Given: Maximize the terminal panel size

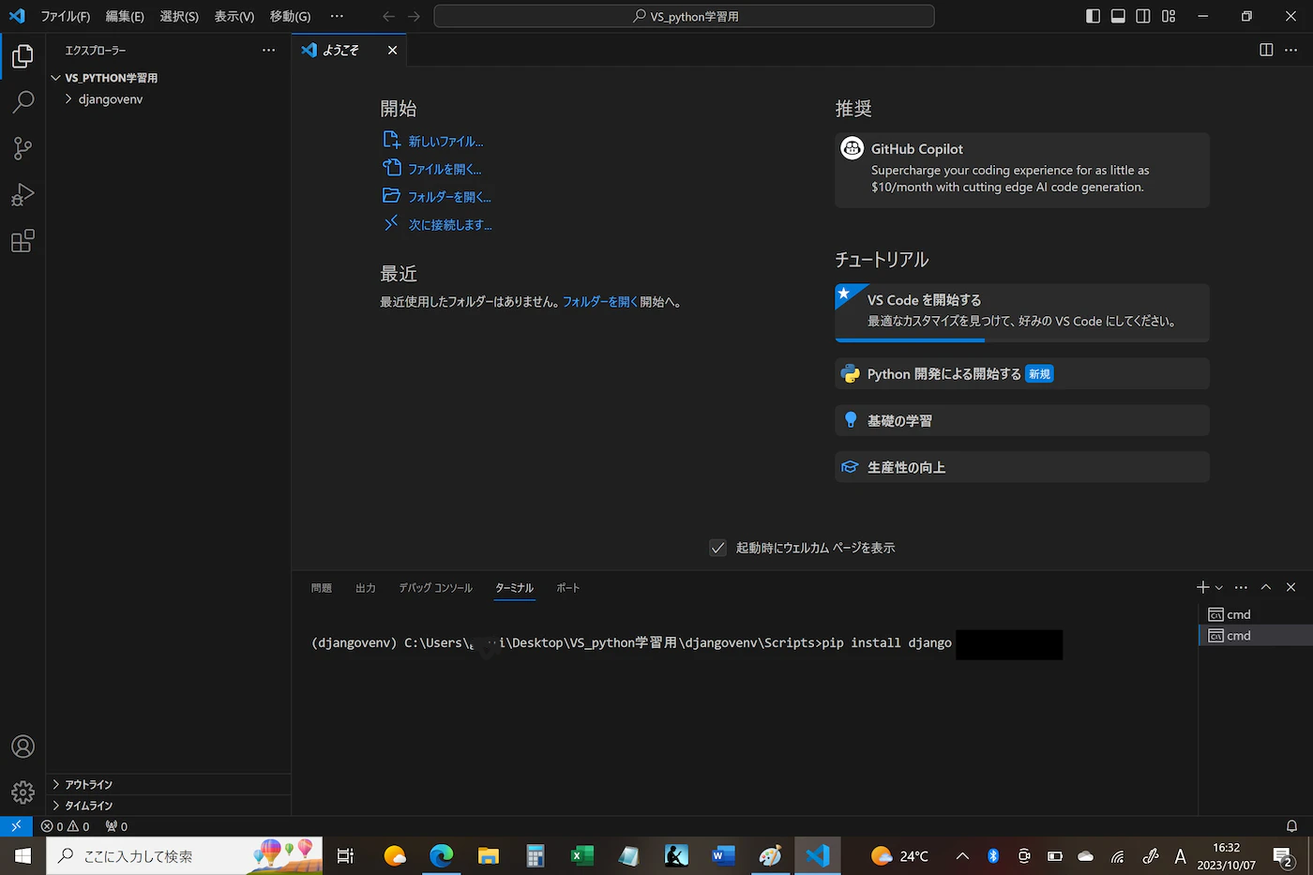Looking at the screenshot, I should pos(1266,587).
